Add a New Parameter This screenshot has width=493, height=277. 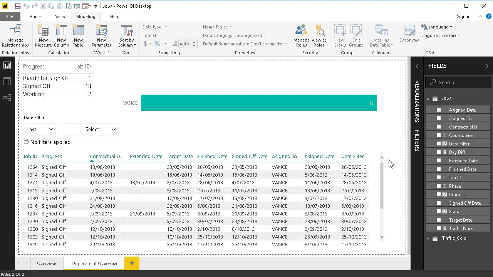click(x=101, y=36)
